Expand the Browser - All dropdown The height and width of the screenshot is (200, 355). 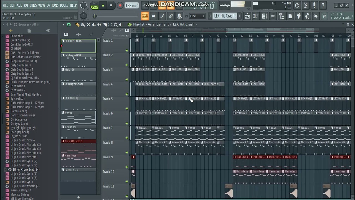(27, 24)
